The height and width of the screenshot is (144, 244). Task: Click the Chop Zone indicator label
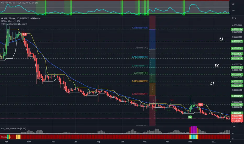[6, 137]
